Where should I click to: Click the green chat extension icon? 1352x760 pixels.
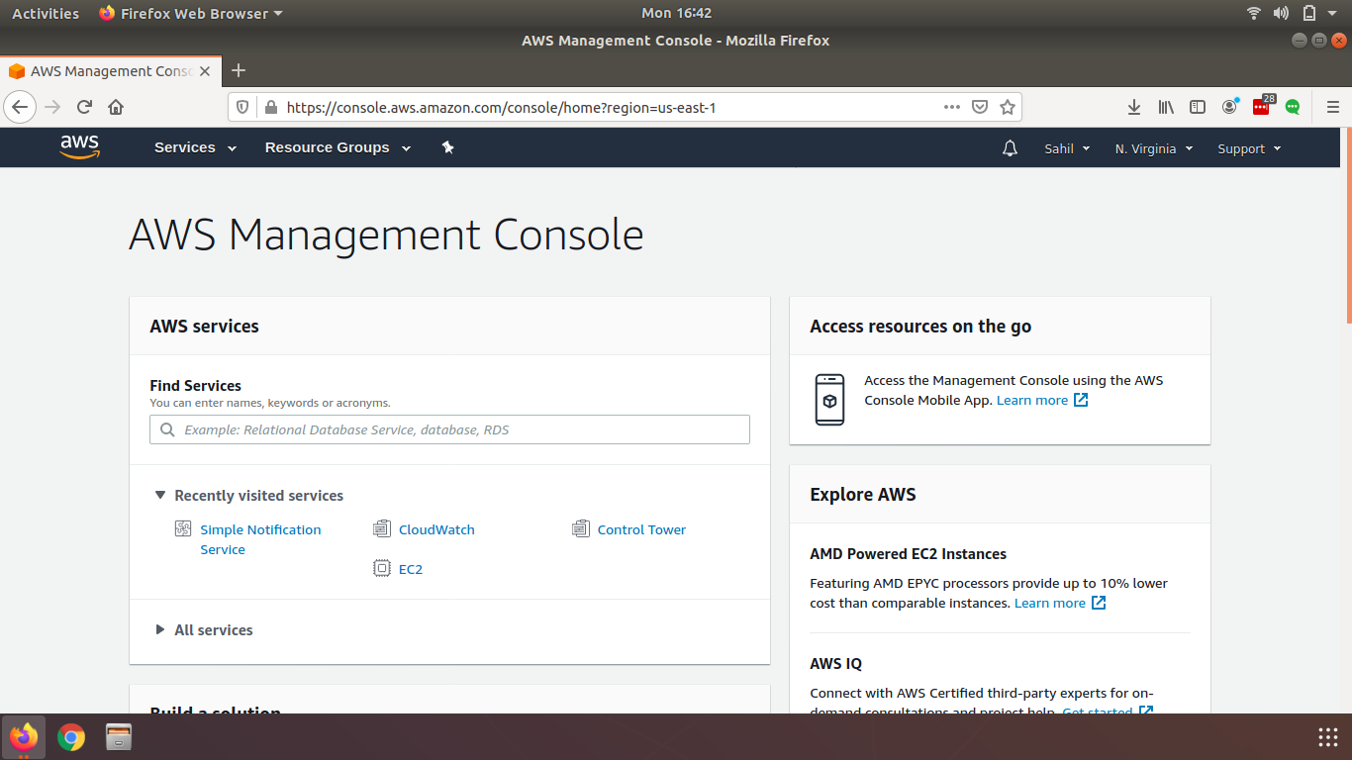pyautogui.click(x=1293, y=107)
